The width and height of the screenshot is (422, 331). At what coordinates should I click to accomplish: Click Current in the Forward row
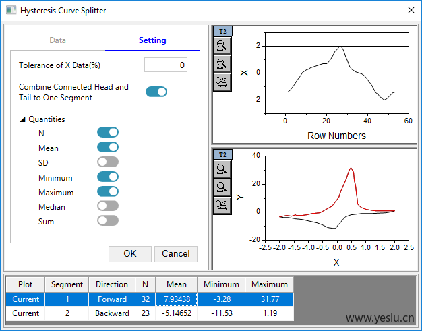click(x=26, y=299)
